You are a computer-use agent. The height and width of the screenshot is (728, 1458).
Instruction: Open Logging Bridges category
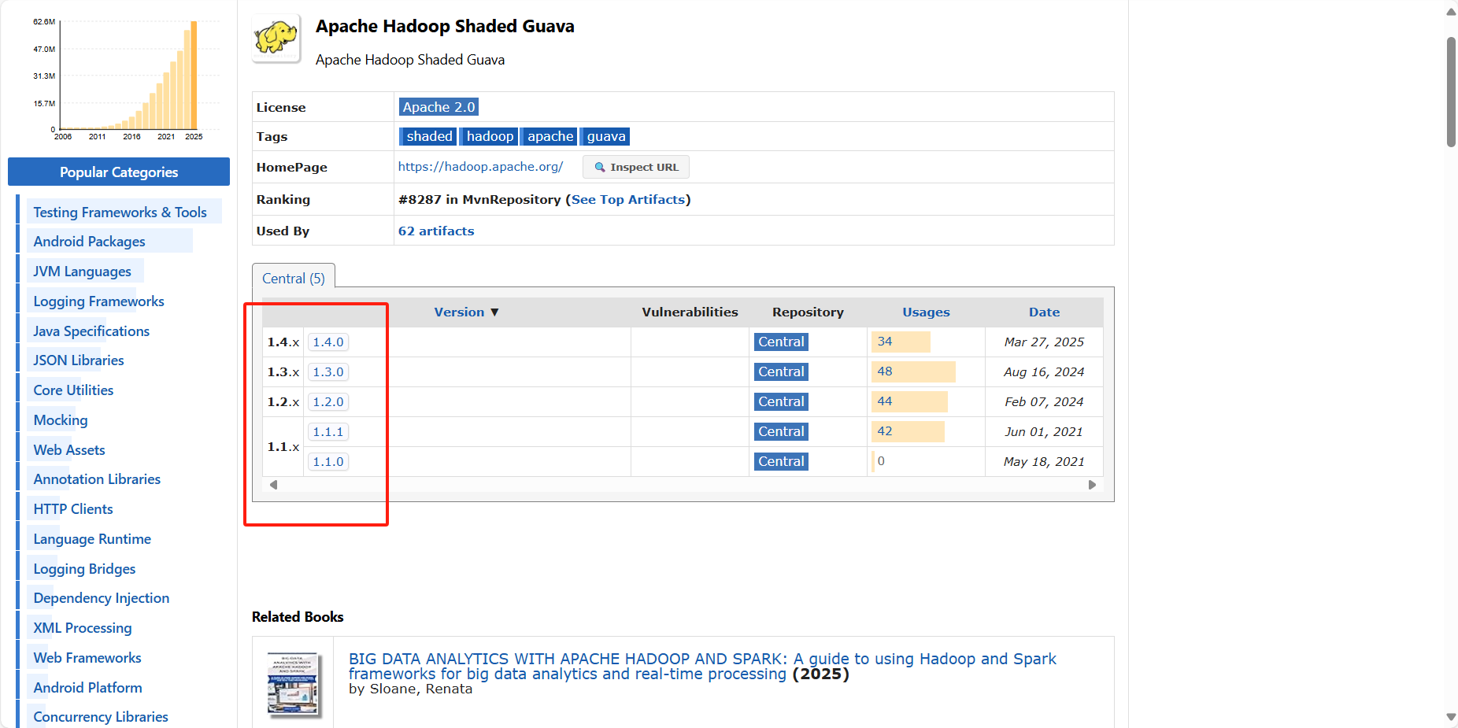click(x=84, y=569)
